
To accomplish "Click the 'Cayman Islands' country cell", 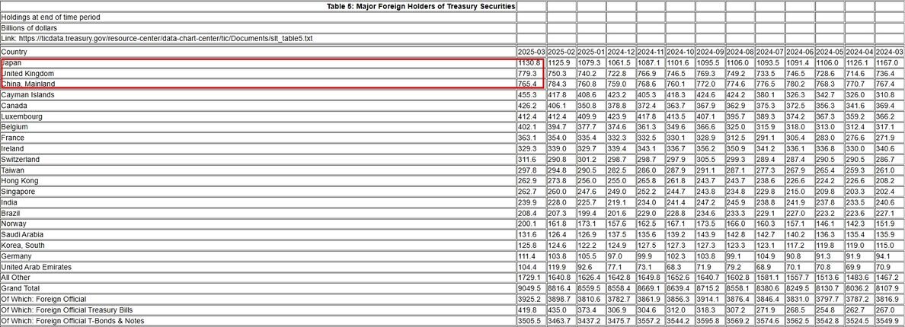I will click(x=258, y=95).
